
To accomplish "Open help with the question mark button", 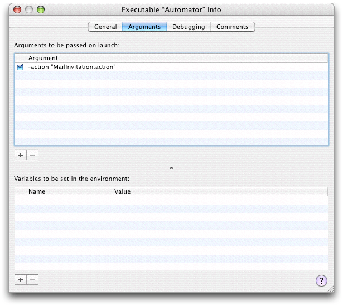I will pos(321,280).
